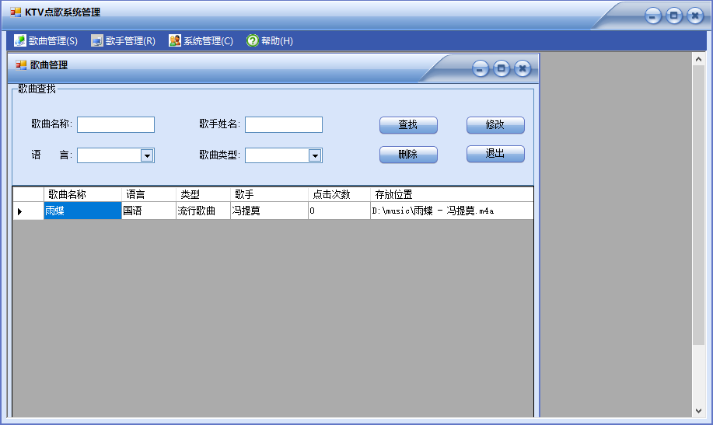Focus the 歌手姓名 input field
This screenshot has height=425, width=713.
click(284, 124)
